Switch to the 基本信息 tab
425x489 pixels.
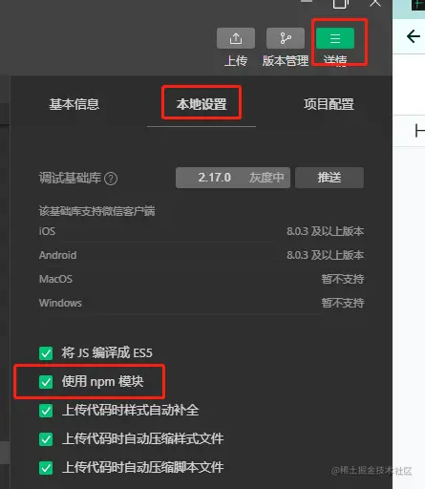(74, 104)
